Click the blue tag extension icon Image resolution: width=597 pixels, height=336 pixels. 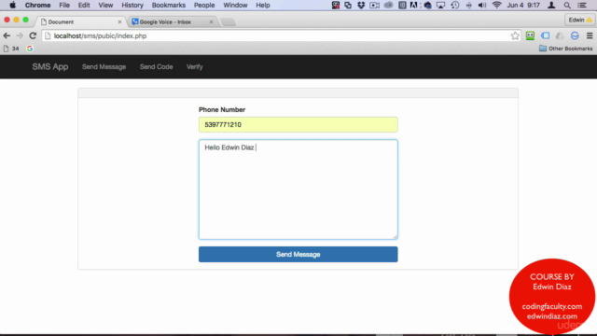[x=545, y=35]
